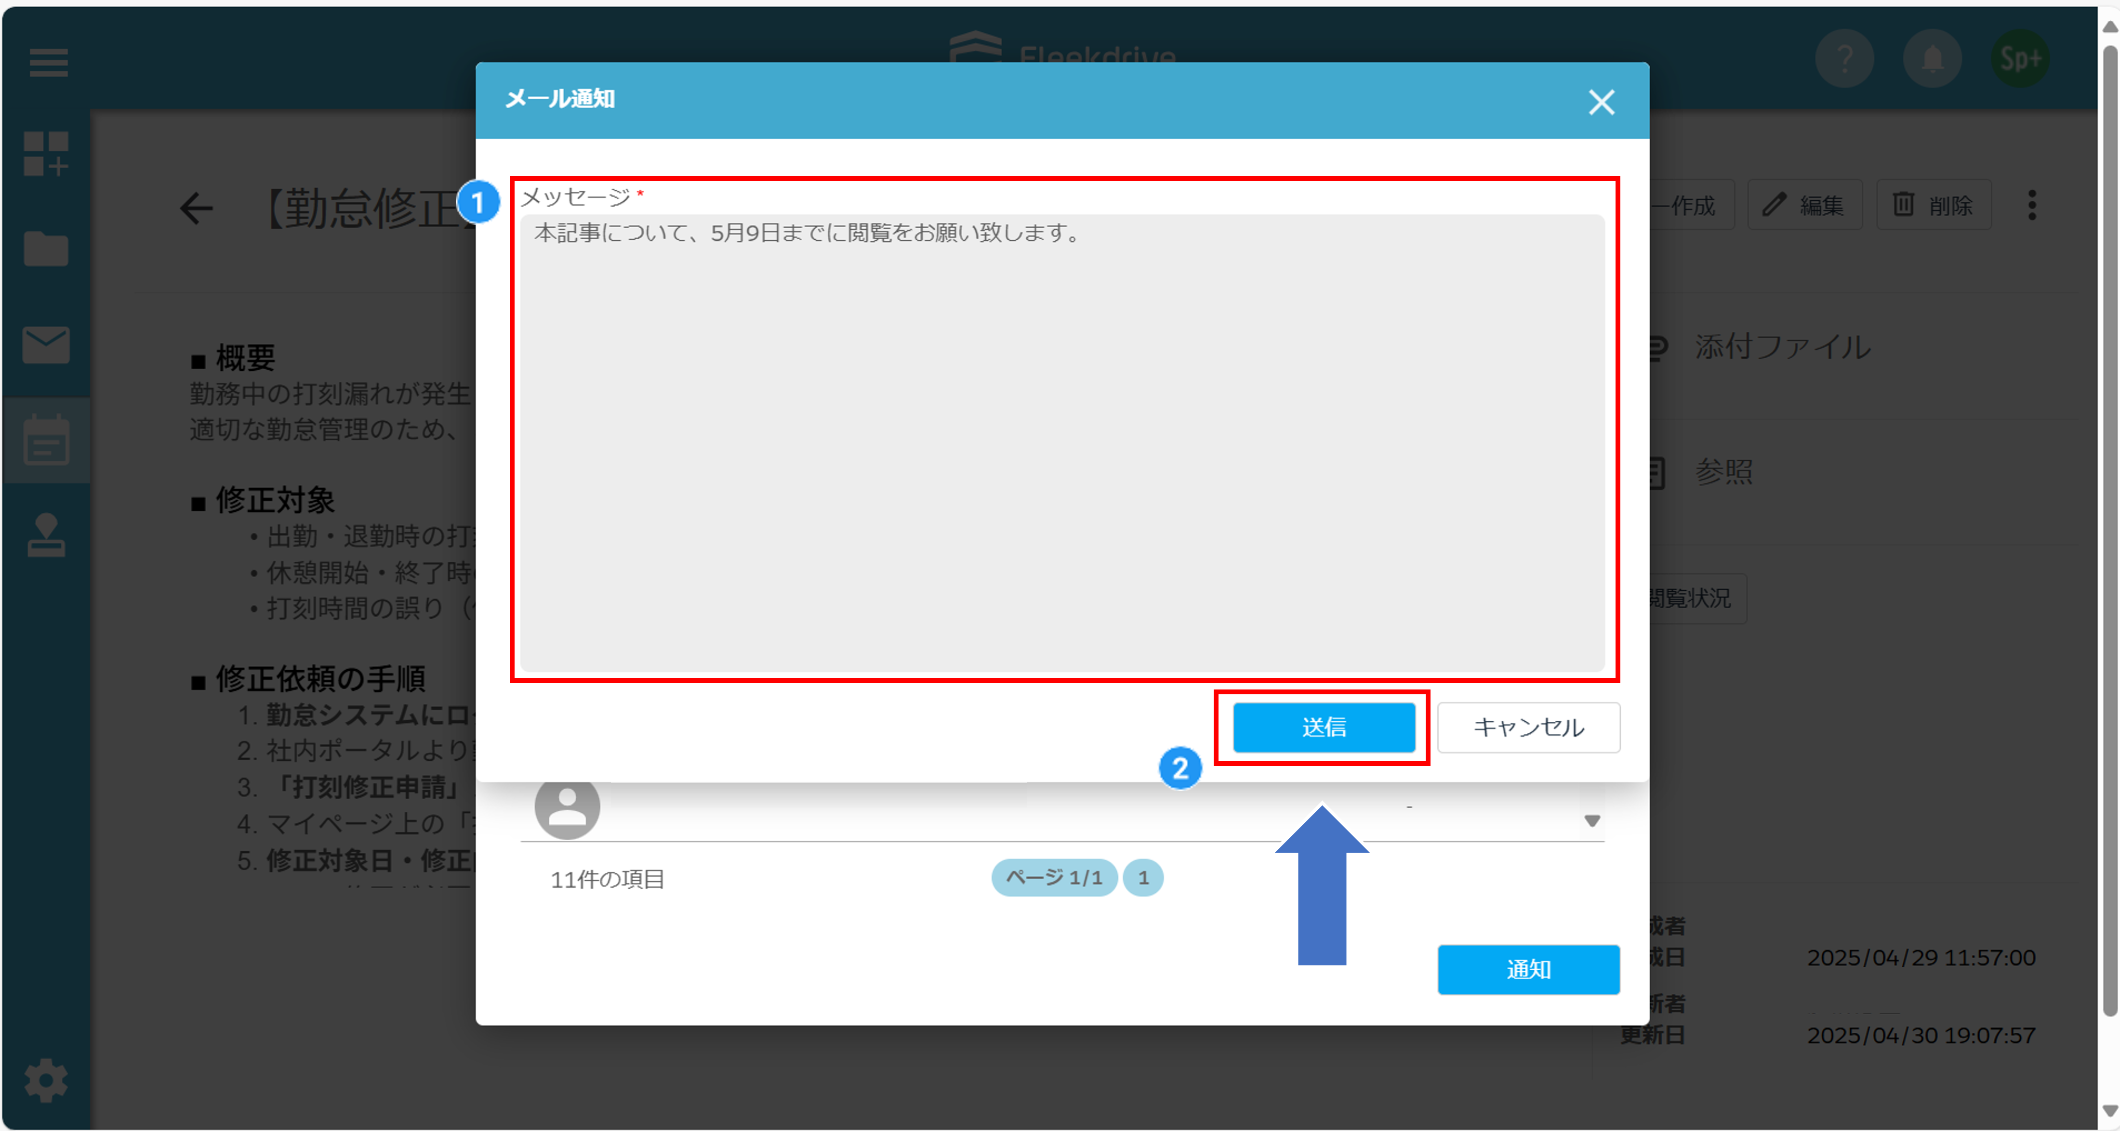Open the folder icon in sidebar
Image resolution: width=2120 pixels, height=1131 pixels.
tap(46, 248)
